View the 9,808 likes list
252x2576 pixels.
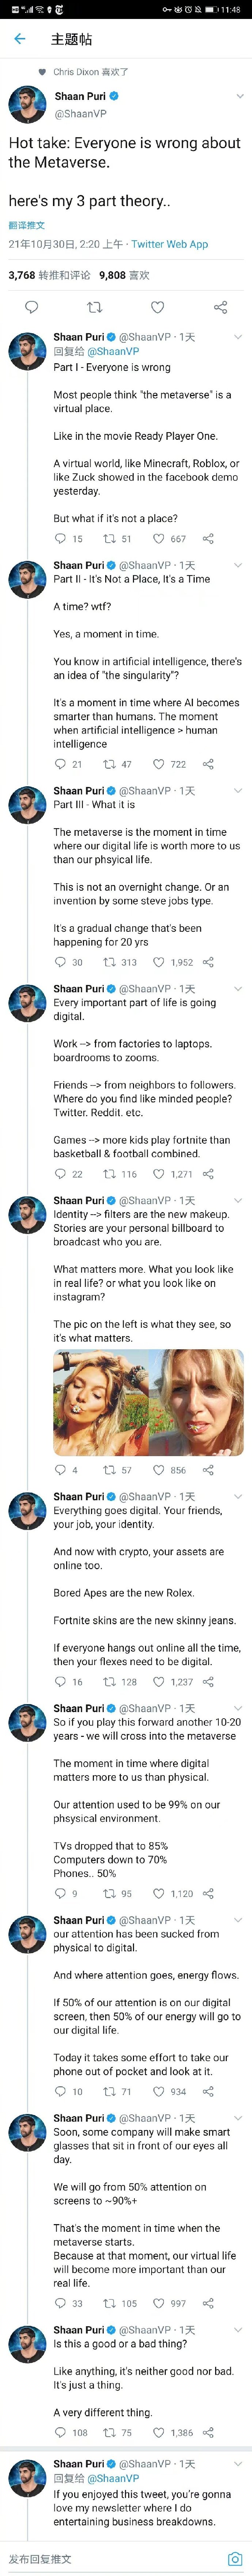coord(124,275)
